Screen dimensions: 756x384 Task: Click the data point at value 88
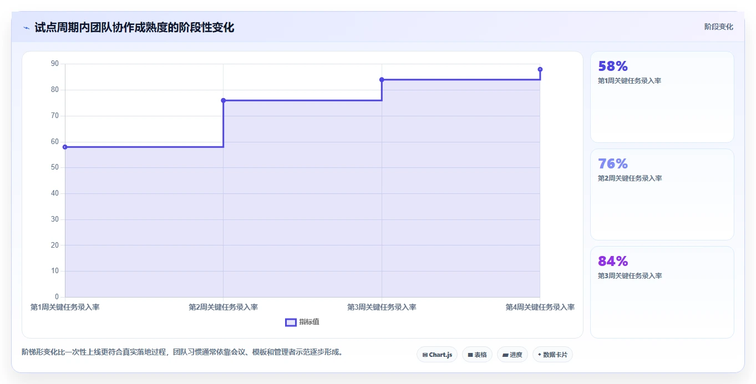tap(540, 69)
